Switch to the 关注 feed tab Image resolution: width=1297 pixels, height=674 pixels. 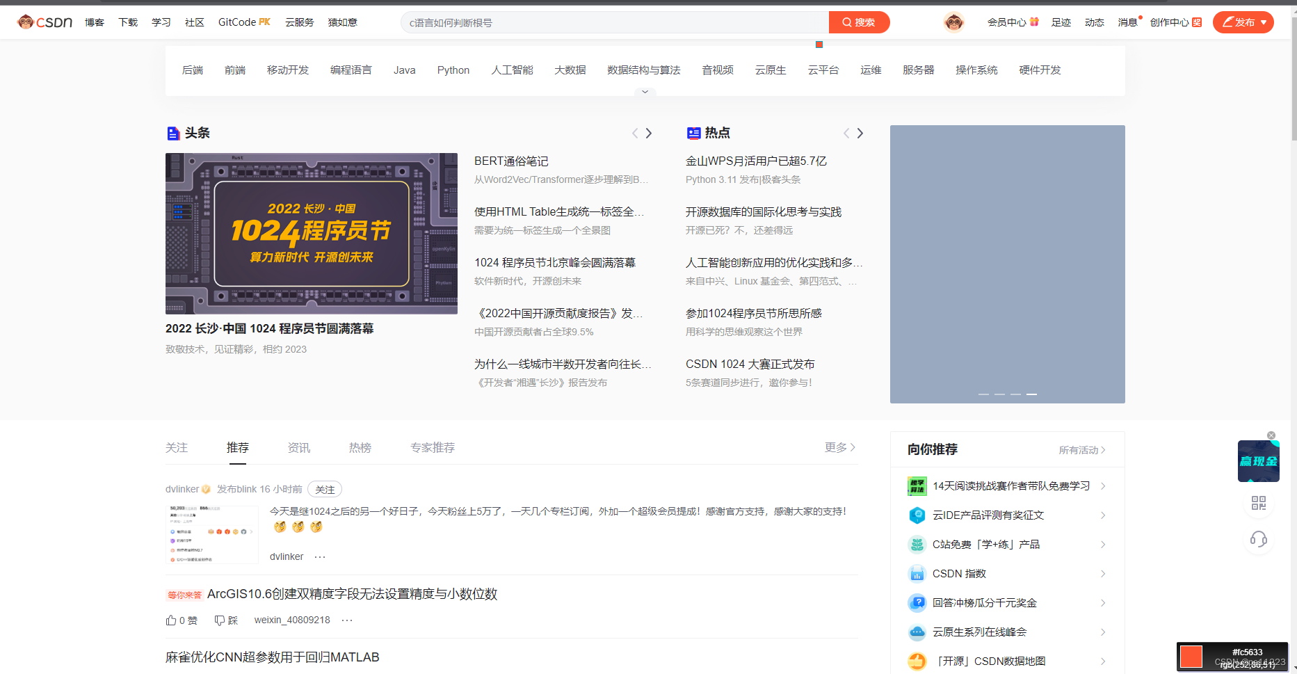click(x=177, y=448)
